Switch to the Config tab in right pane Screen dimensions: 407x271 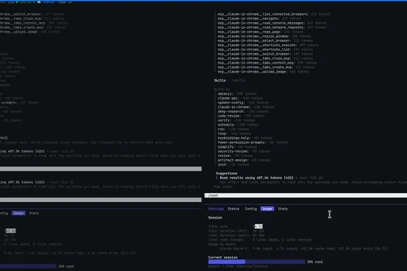click(x=251, y=209)
